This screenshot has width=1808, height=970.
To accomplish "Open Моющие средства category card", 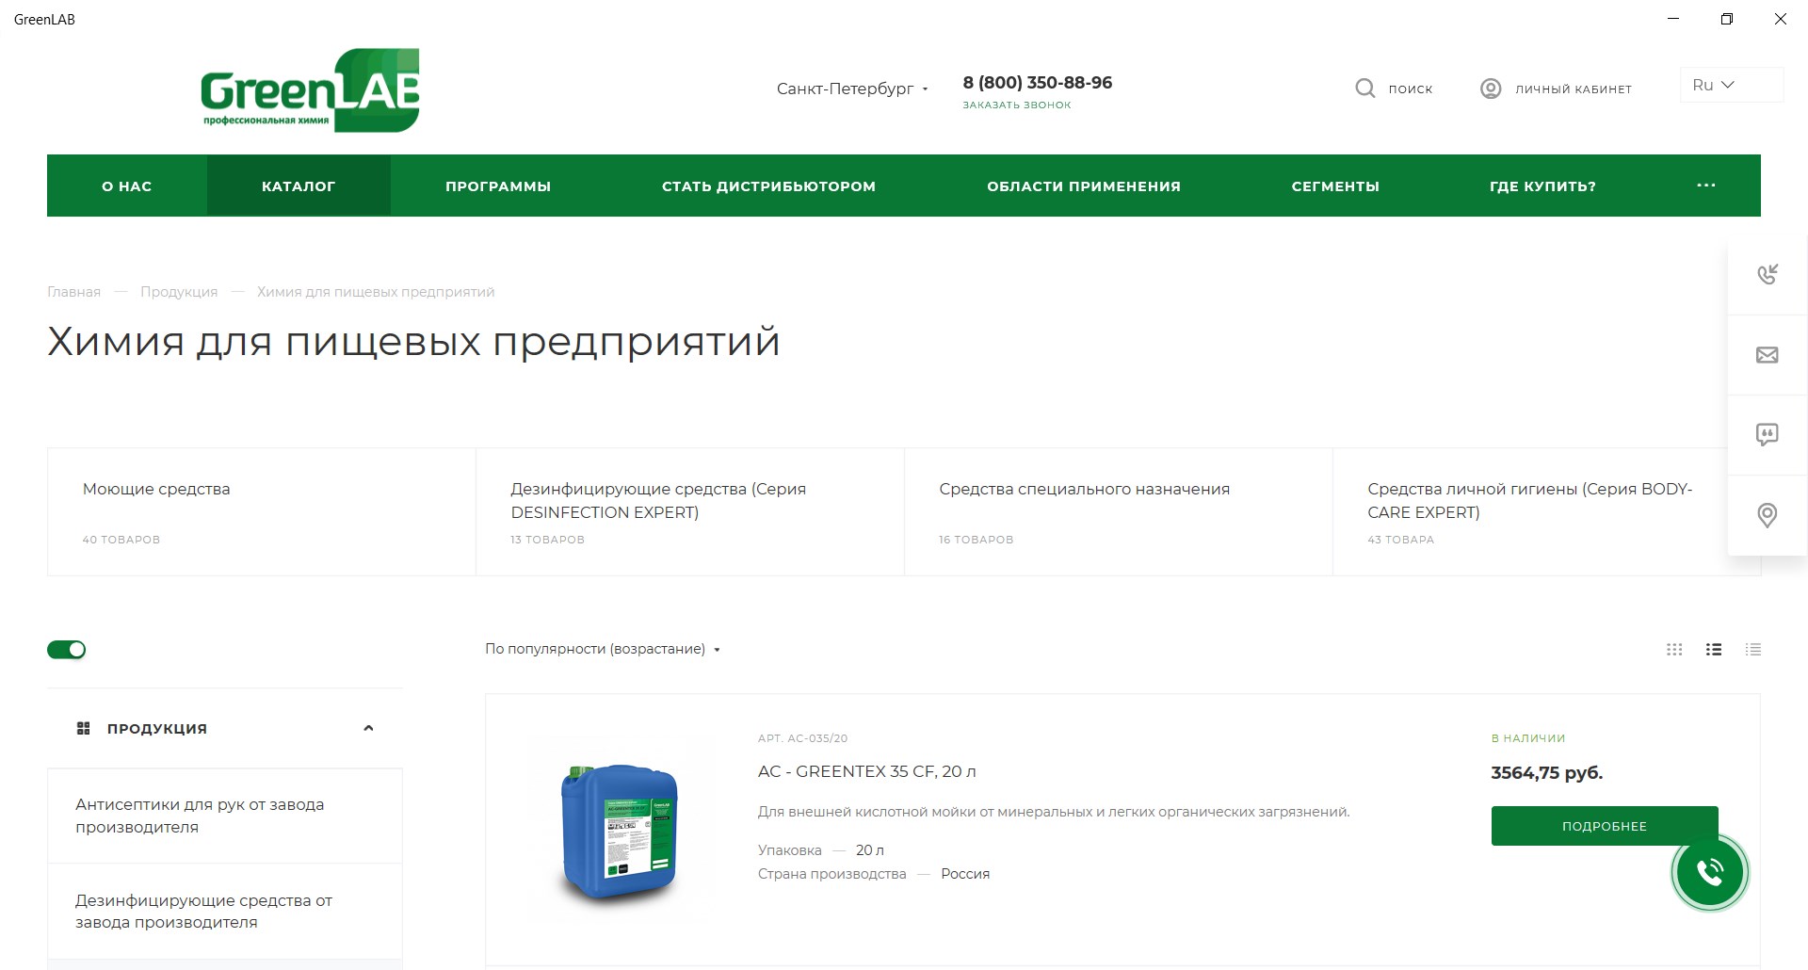I will coord(262,511).
